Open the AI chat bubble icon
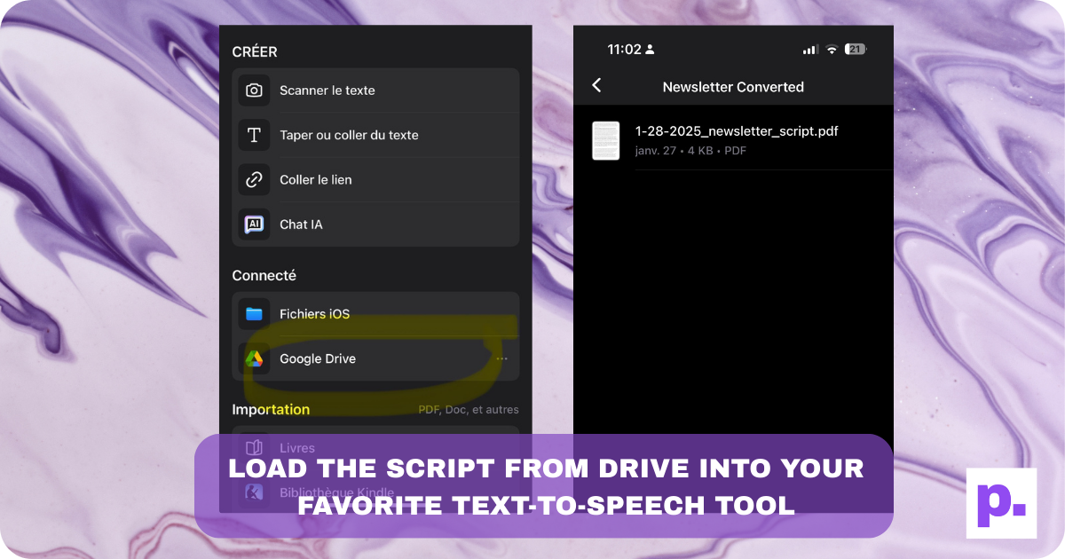1065x559 pixels. point(254,224)
